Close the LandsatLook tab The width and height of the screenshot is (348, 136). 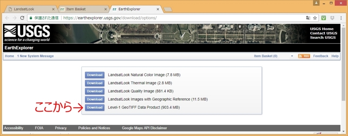click(x=53, y=9)
